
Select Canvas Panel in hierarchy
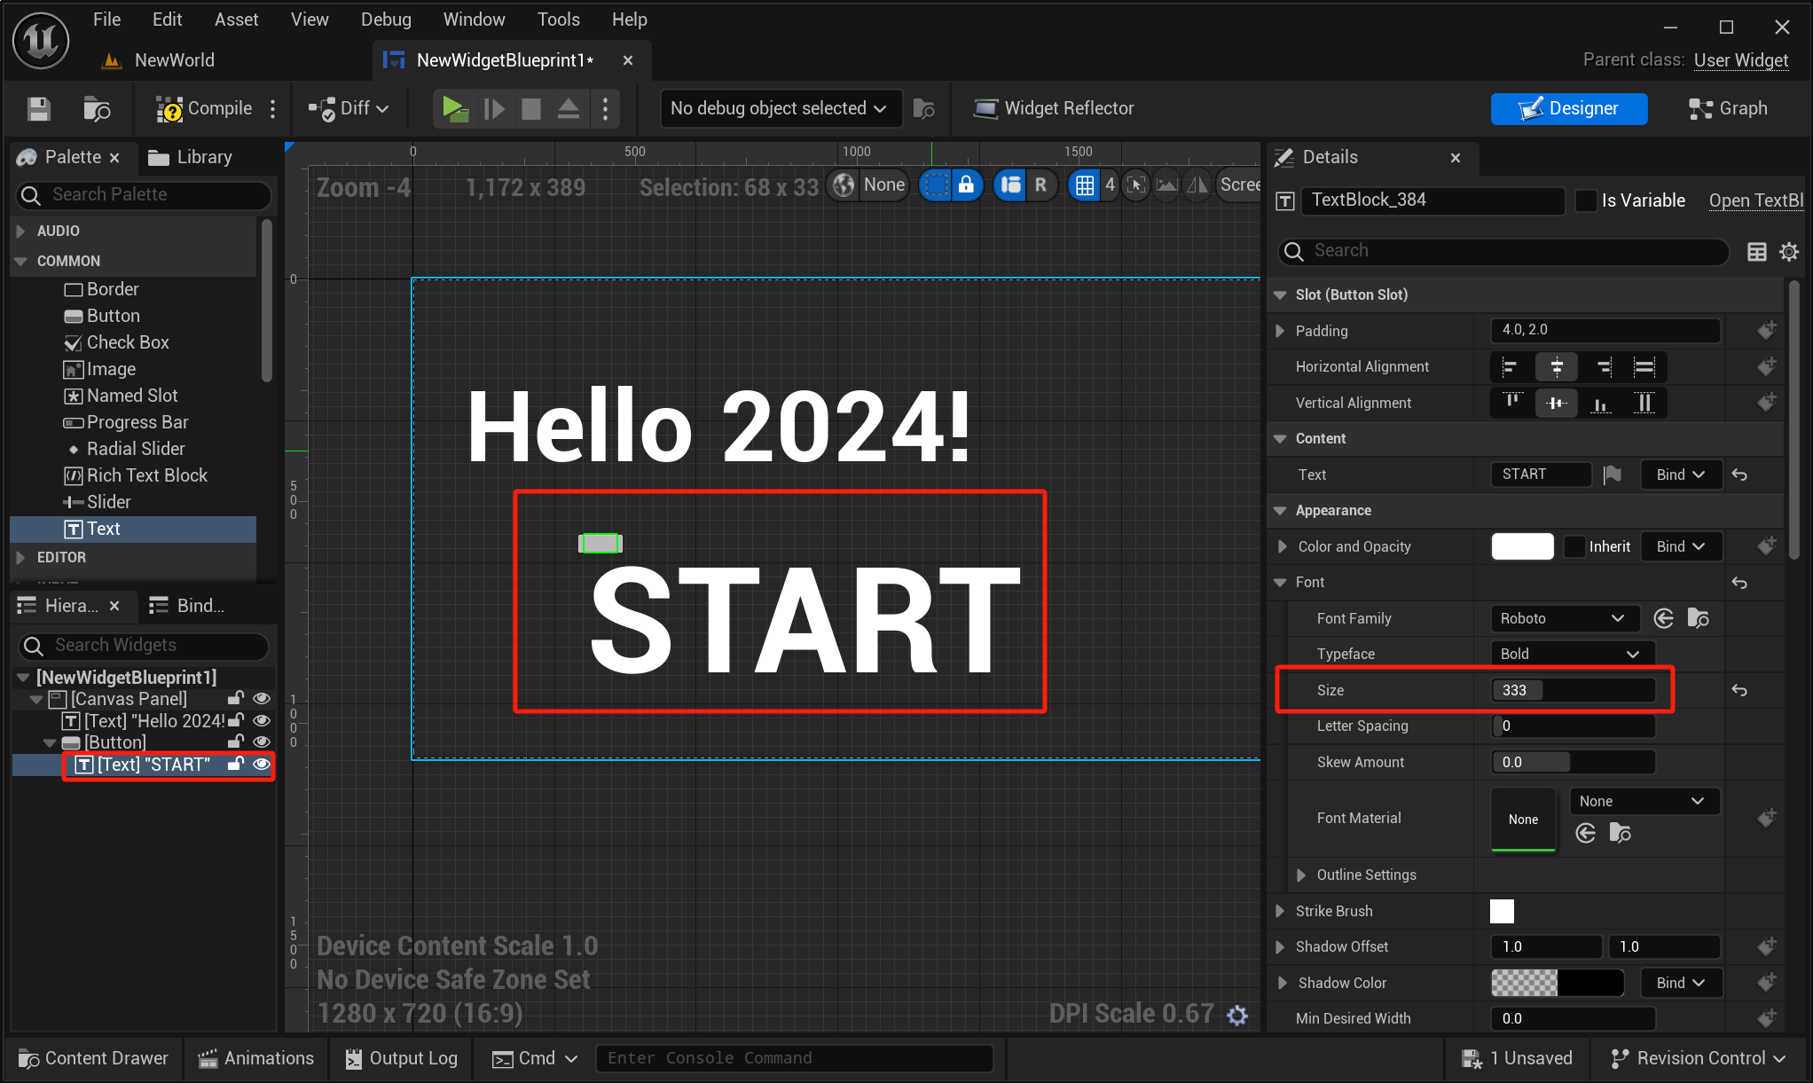coord(129,699)
